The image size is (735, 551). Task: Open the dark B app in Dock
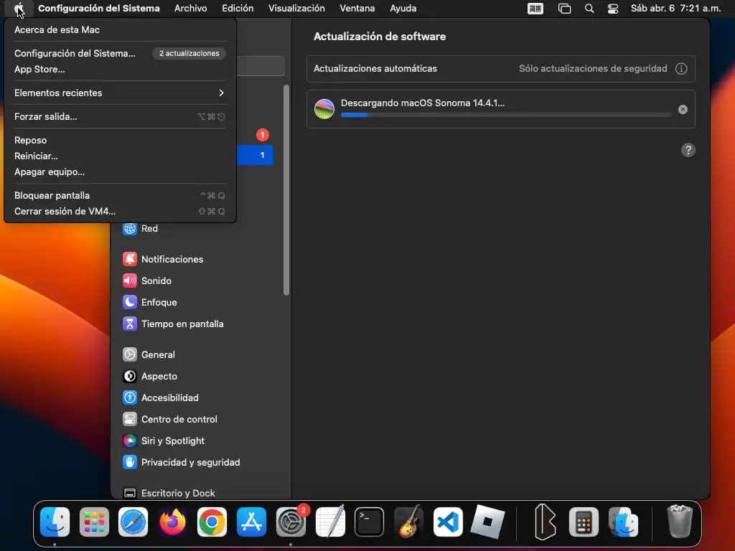[x=545, y=522]
